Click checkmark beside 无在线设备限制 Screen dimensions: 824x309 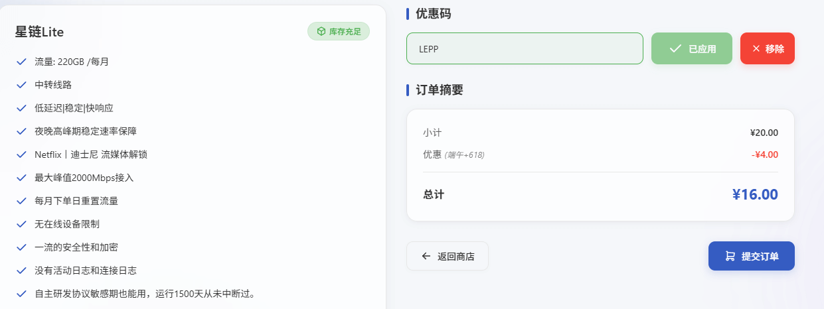[x=21, y=224]
